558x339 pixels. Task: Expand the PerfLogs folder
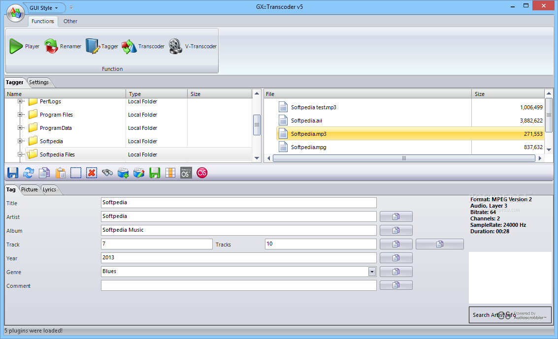[20, 101]
